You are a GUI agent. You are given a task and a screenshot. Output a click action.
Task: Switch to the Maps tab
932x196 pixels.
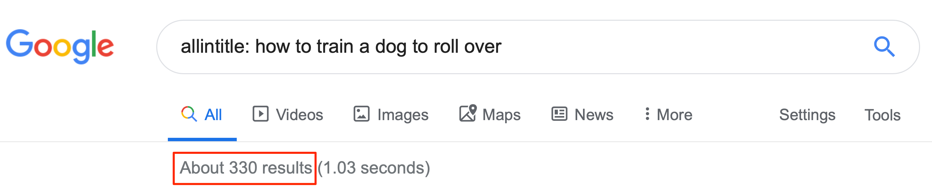click(490, 114)
